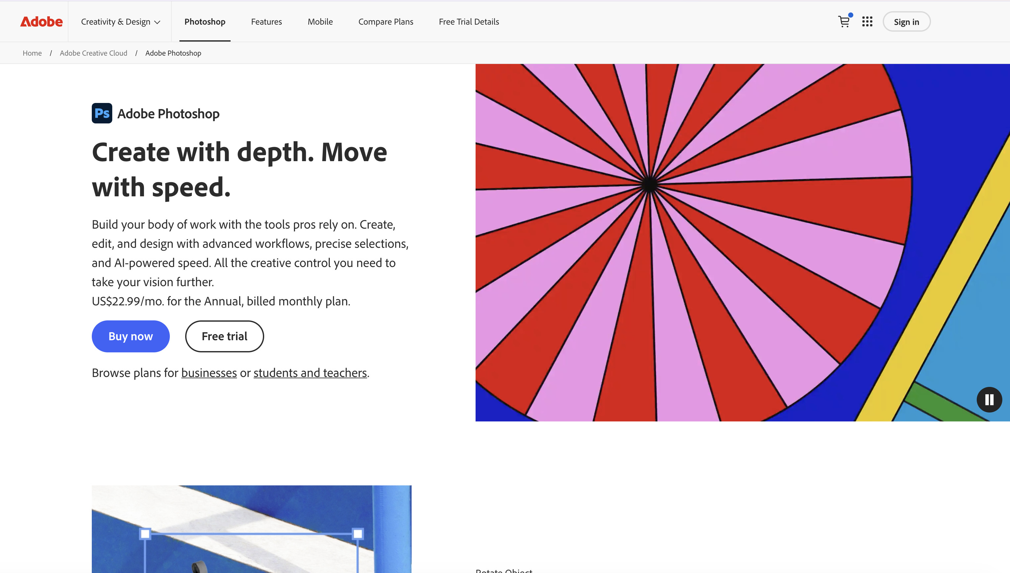
Task: Open students and teachers link
Action: click(x=310, y=373)
